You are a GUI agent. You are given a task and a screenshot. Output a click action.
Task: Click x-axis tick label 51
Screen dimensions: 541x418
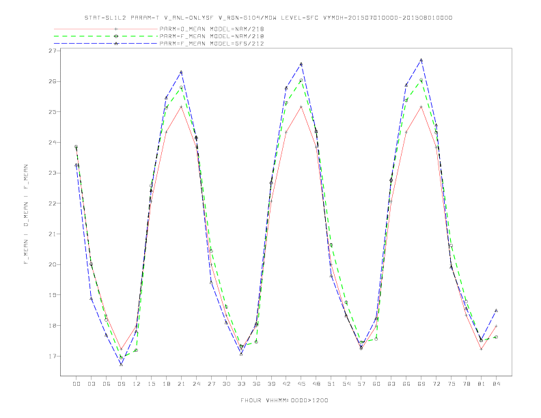(x=331, y=384)
